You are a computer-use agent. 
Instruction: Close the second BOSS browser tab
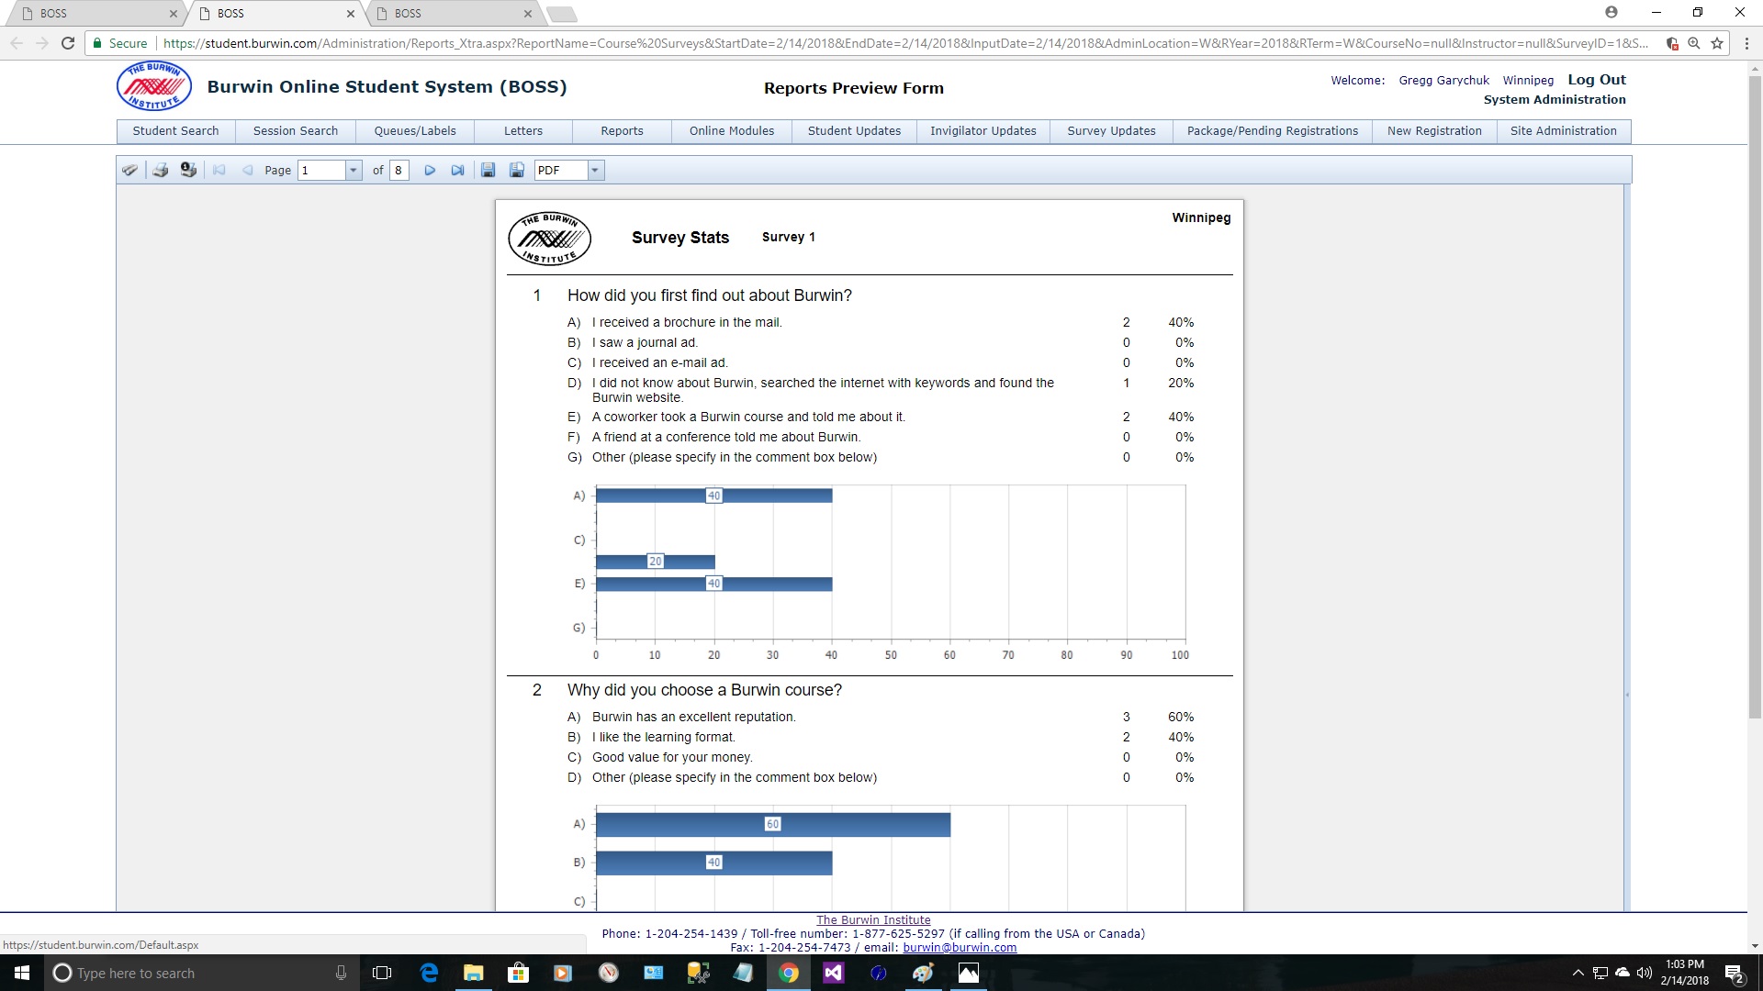pyautogui.click(x=350, y=14)
